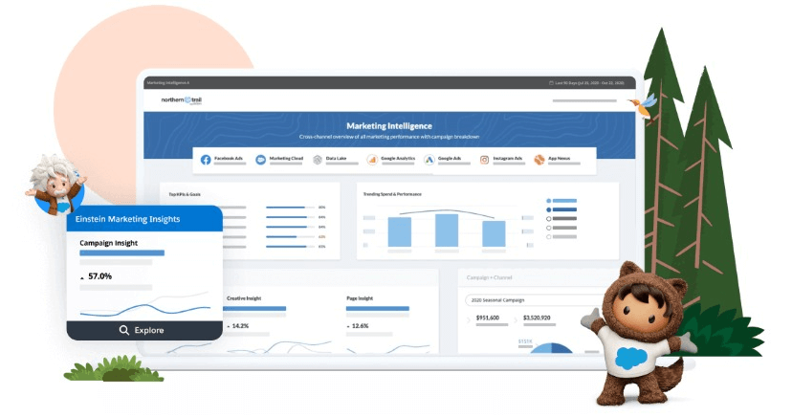792x417 pixels.
Task: Click the 57.0% campaign insight value
Action: coord(100,276)
